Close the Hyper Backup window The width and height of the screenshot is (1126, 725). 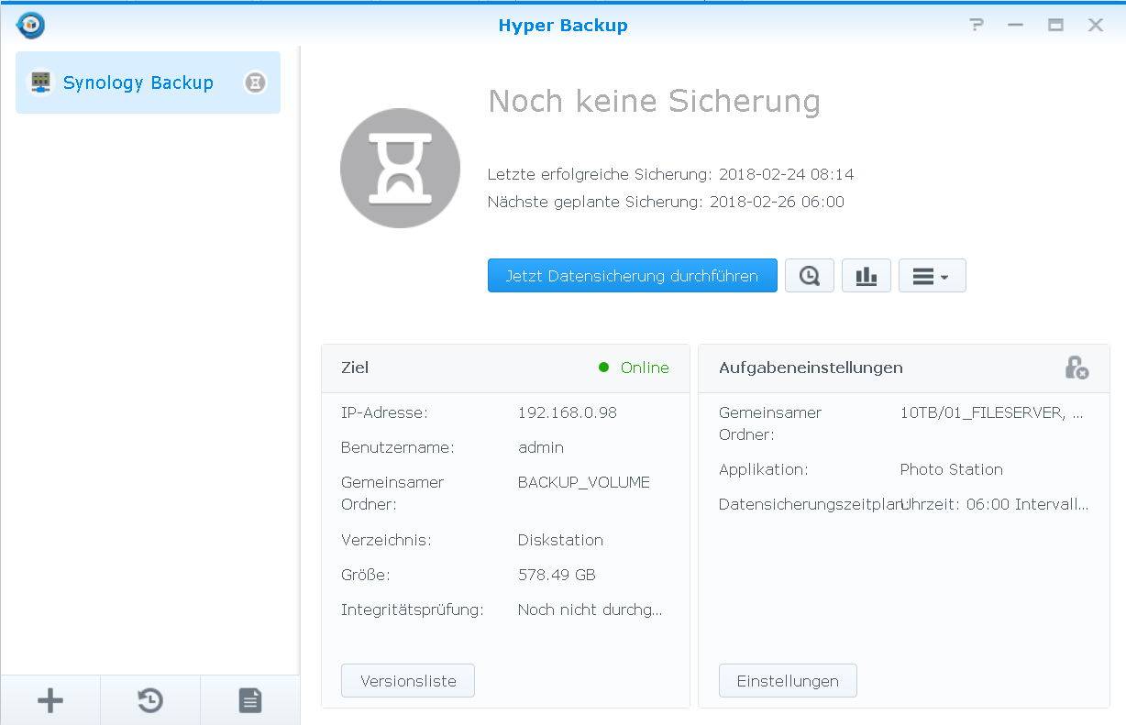pos(1096,25)
